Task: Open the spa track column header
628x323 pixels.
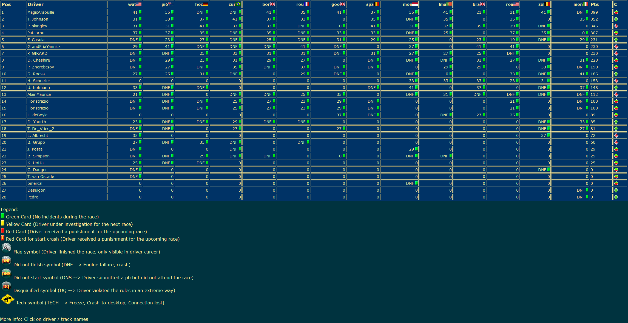Action: [x=370, y=4]
